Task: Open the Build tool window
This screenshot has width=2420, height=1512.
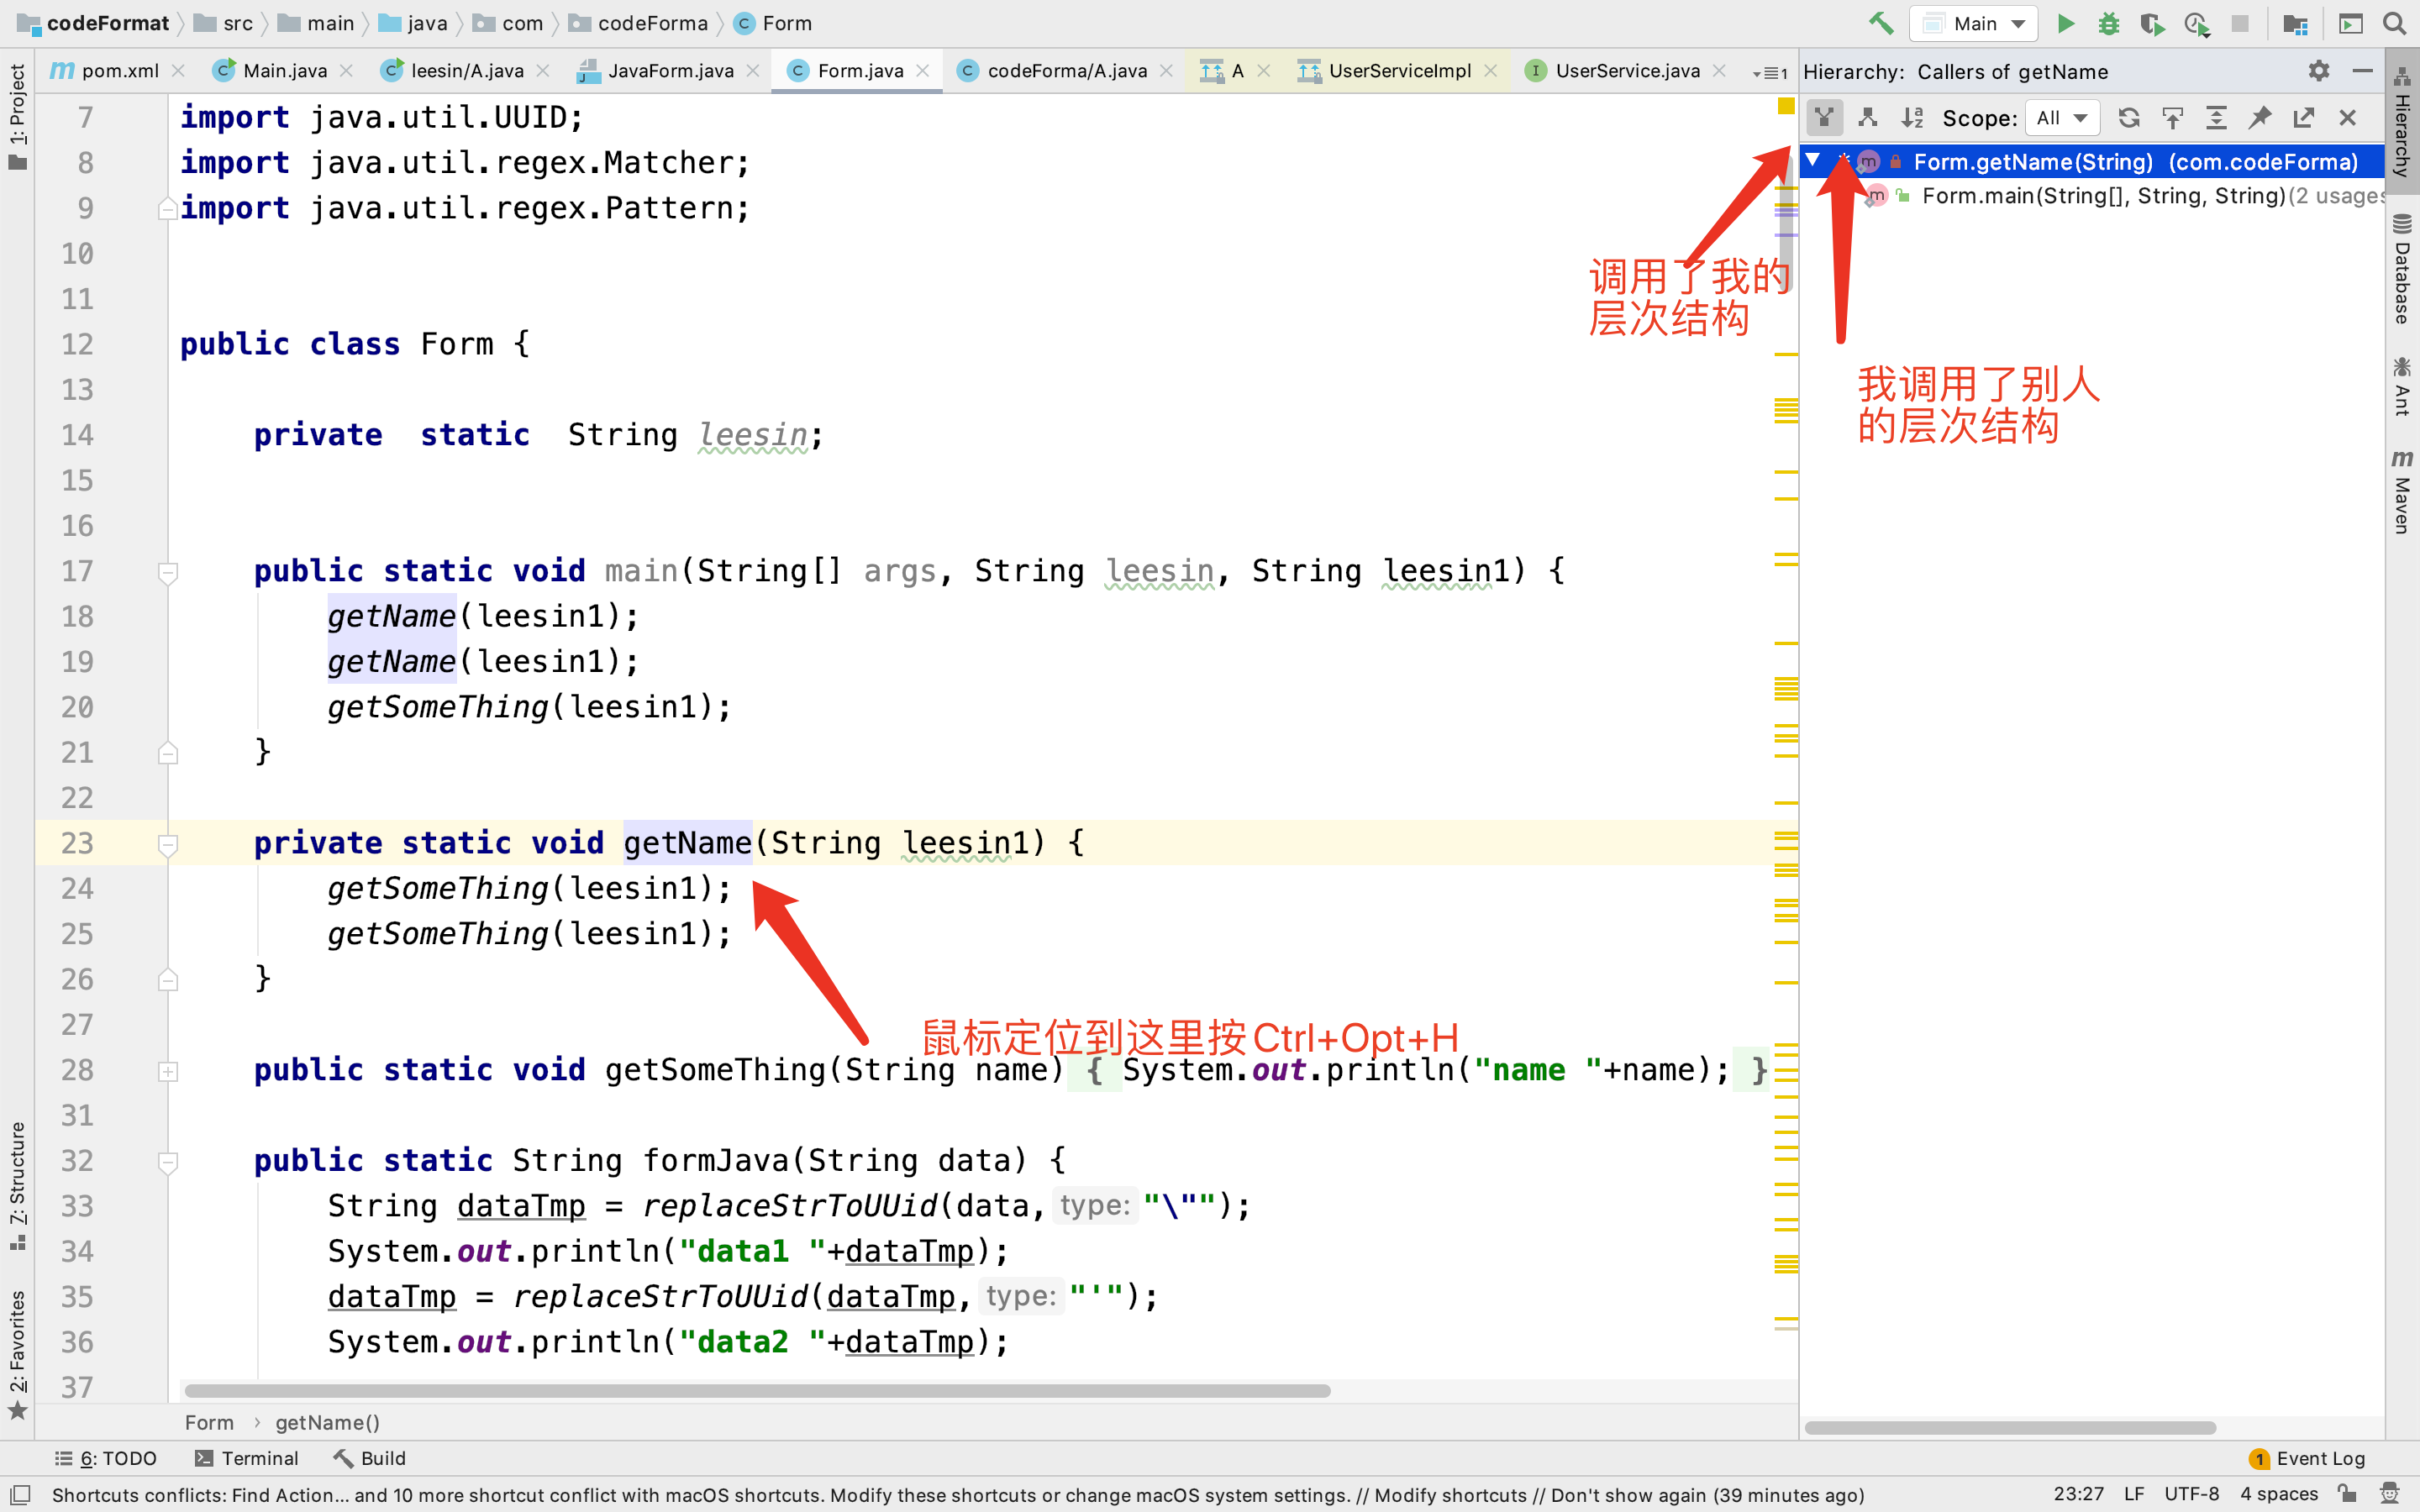Action: (370, 1458)
